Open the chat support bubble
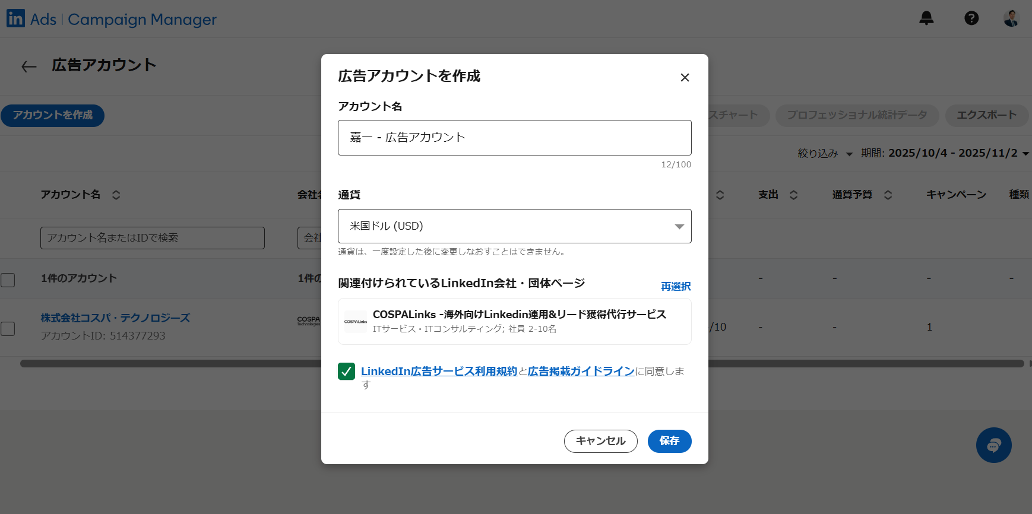This screenshot has height=514, width=1032. pyautogui.click(x=993, y=445)
